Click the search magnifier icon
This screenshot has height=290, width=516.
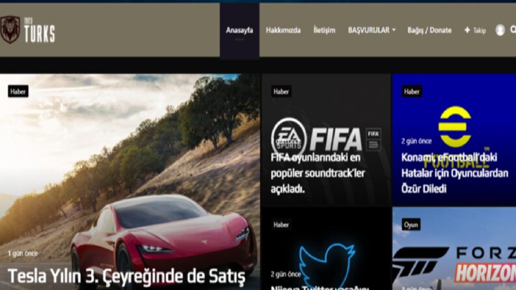point(513,30)
